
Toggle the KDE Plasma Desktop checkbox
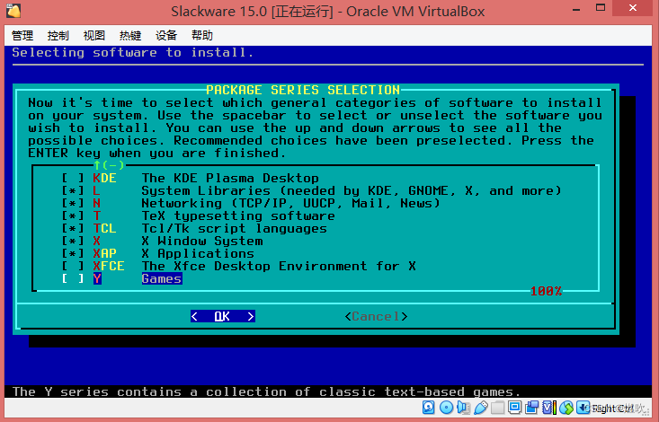(73, 178)
